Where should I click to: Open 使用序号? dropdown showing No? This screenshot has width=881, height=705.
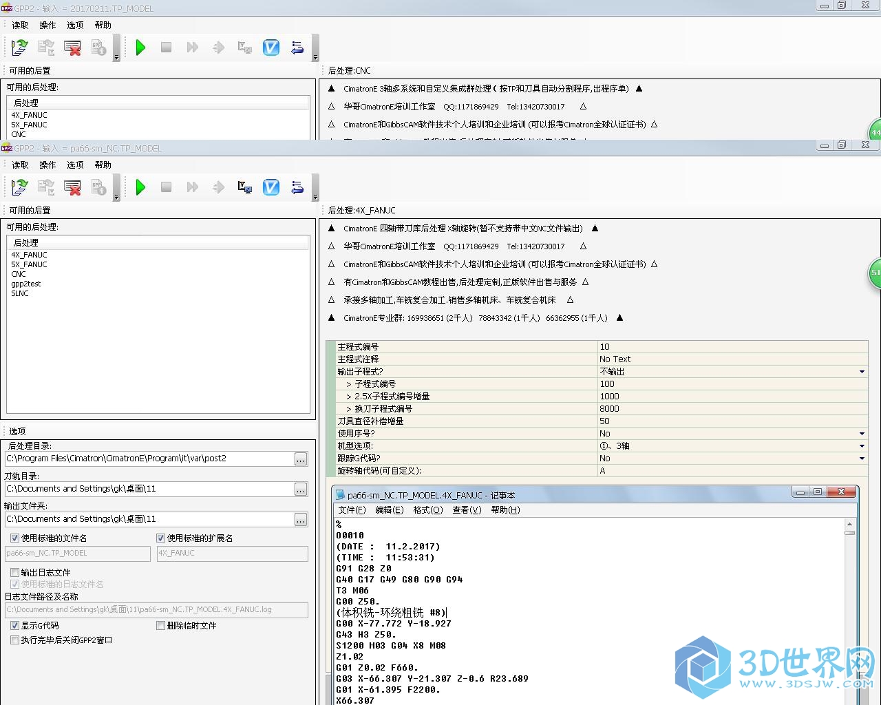[x=862, y=434]
